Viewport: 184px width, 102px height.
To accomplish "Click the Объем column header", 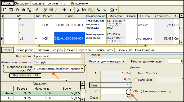I will (132, 16).
